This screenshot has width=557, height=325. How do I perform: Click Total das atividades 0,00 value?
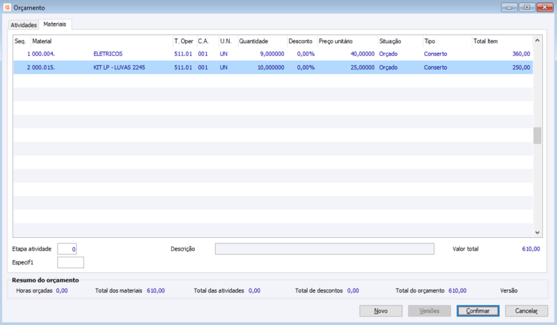[x=254, y=290]
